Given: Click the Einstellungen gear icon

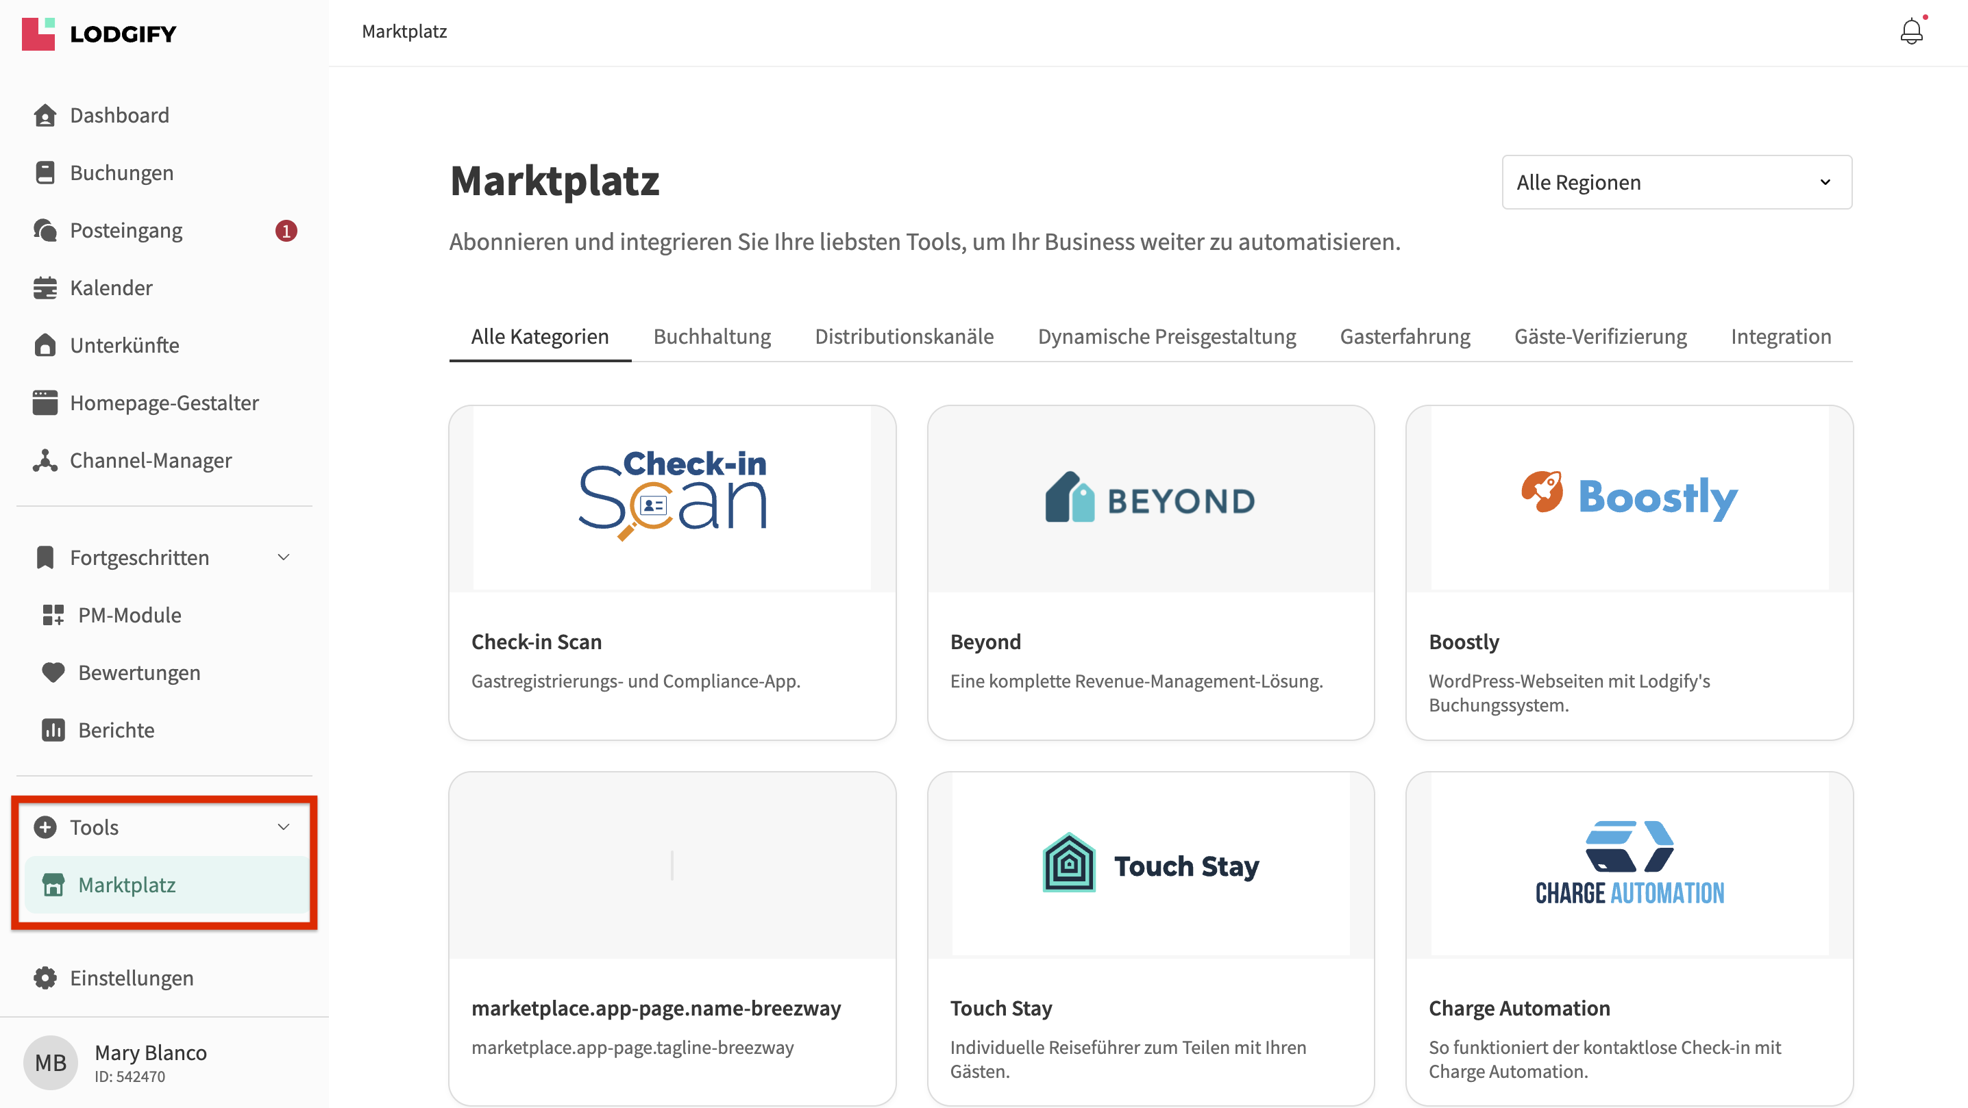Looking at the screenshot, I should coord(45,978).
